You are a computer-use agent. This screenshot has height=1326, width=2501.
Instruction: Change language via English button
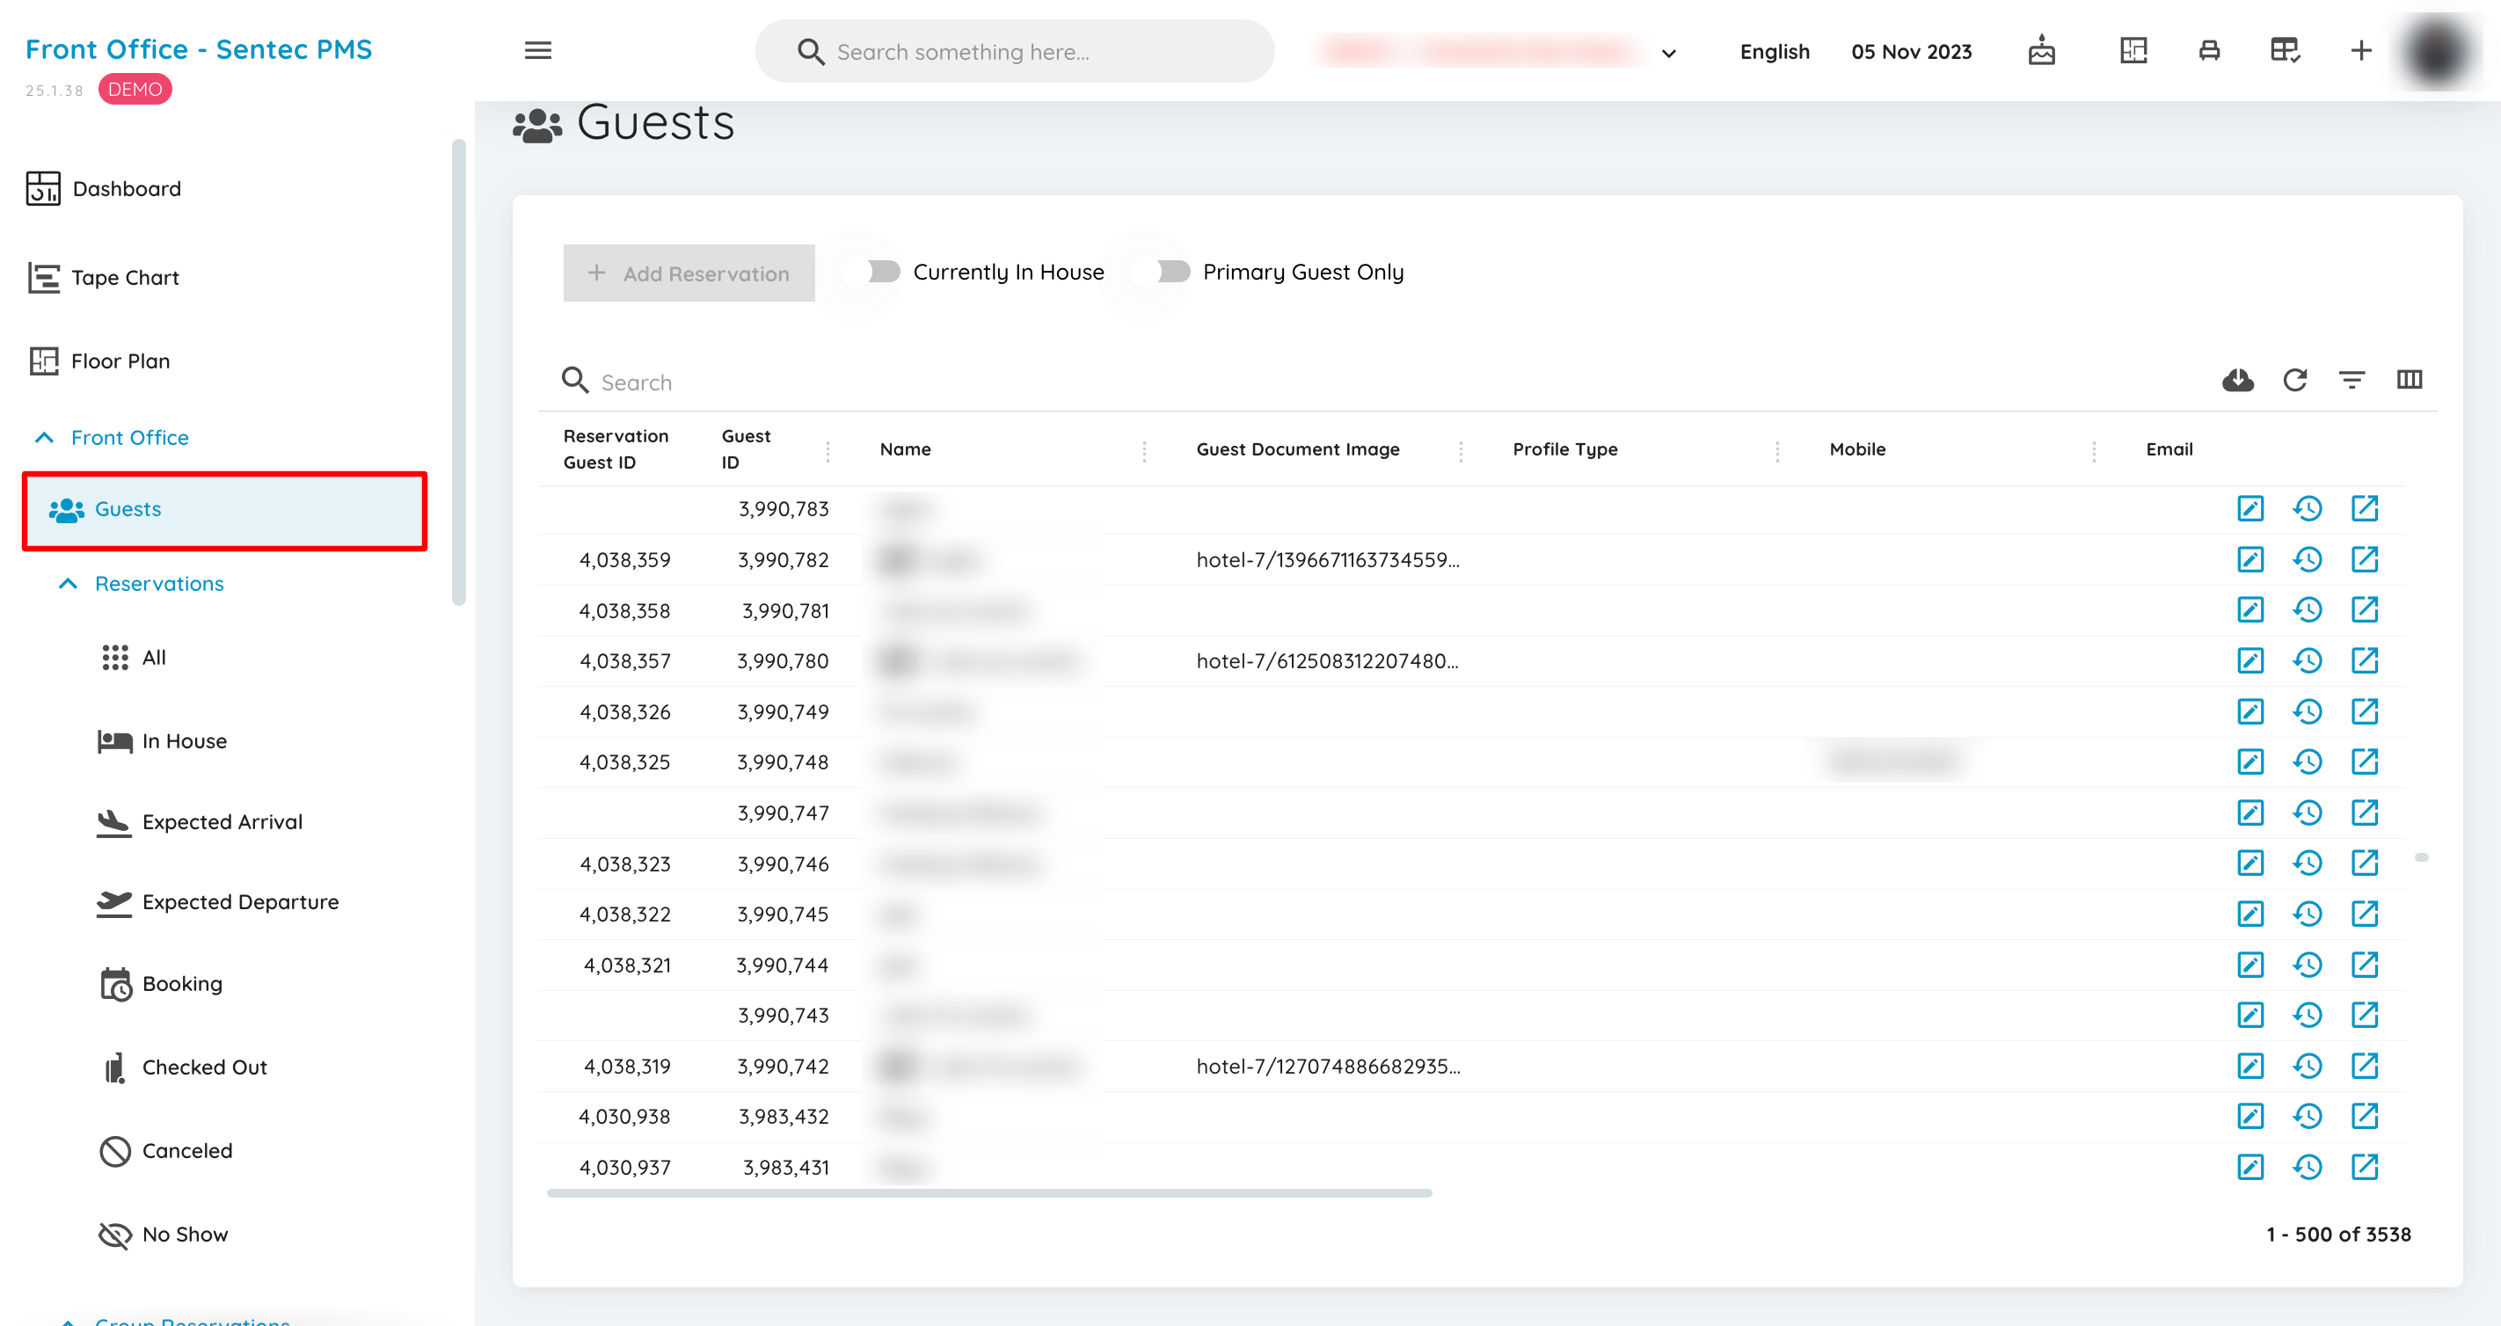point(1775,52)
